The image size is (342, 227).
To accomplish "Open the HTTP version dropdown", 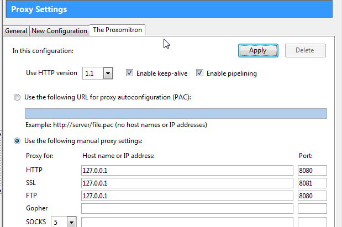I will point(108,73).
